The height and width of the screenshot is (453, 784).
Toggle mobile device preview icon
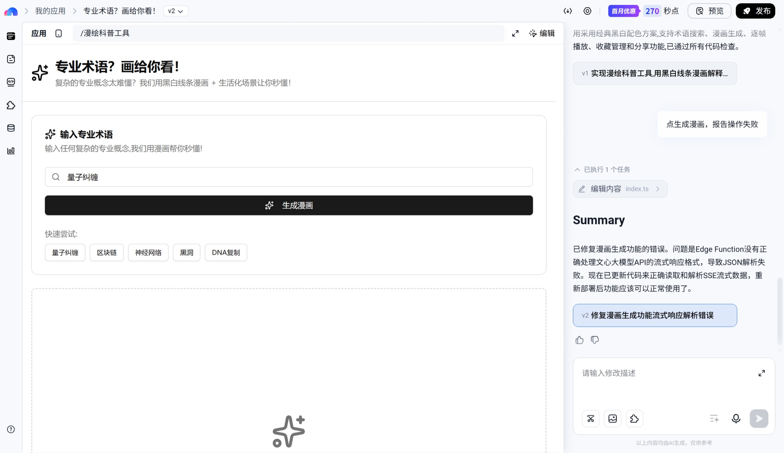coord(58,33)
